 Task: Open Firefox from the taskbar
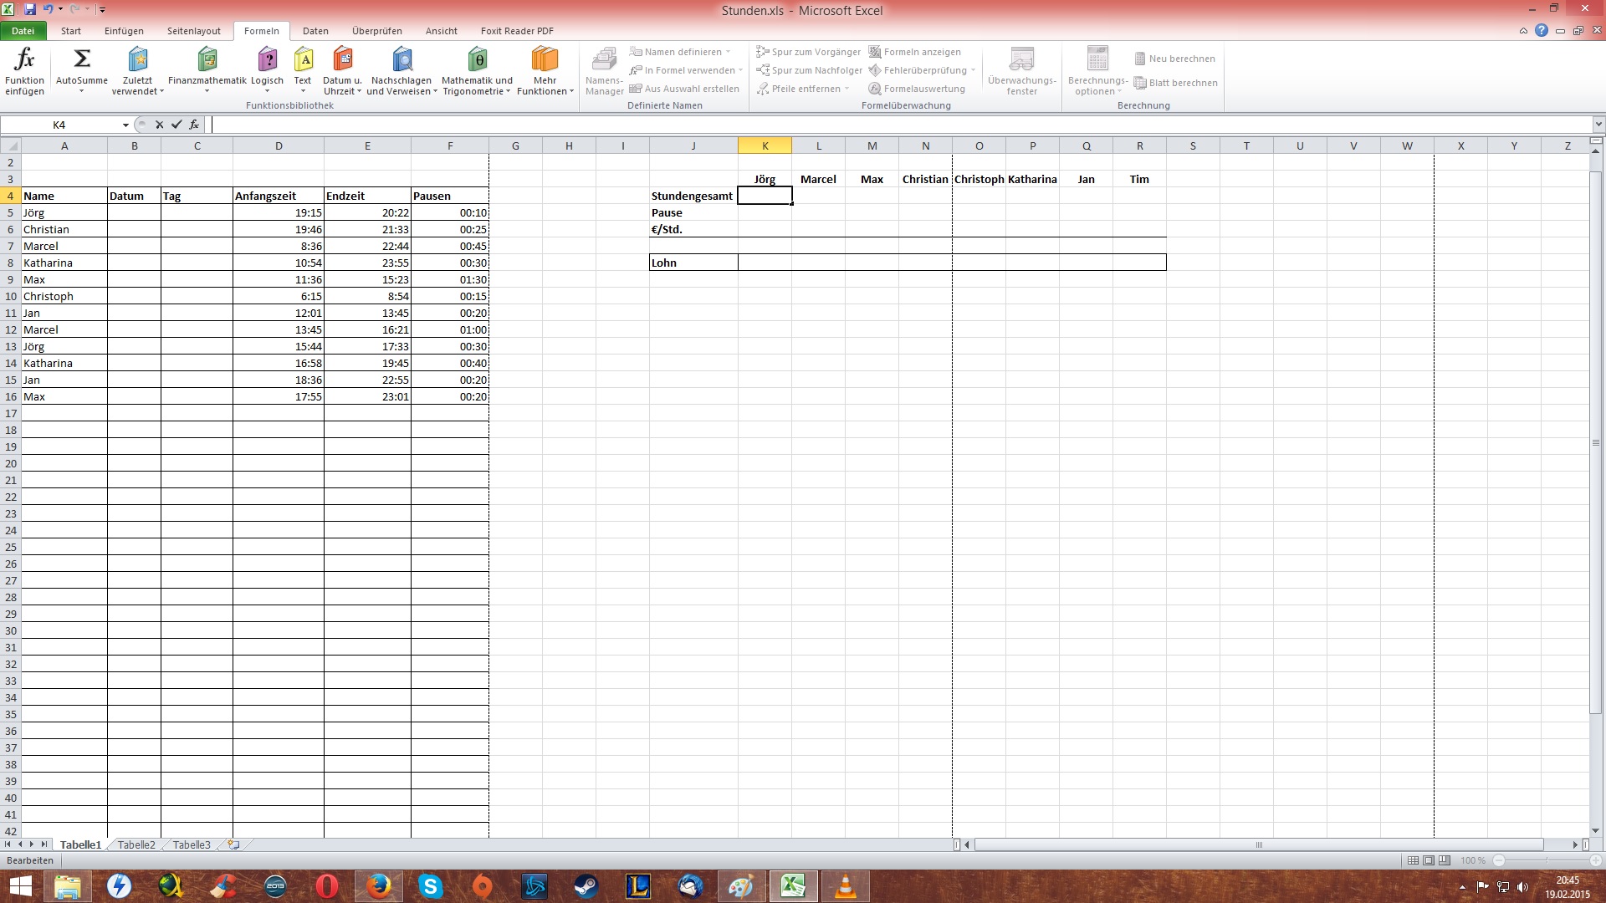378,885
